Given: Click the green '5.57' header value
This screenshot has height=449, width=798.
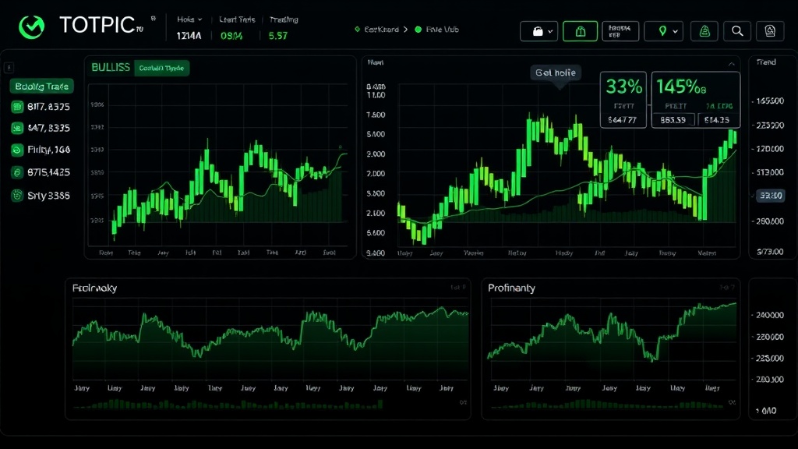Looking at the screenshot, I should pyautogui.click(x=278, y=36).
